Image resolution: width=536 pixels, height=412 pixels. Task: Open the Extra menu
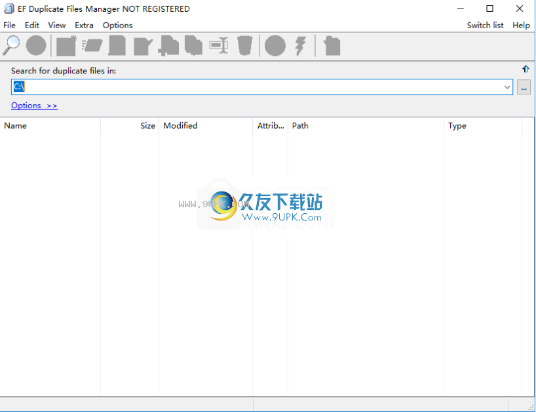click(x=84, y=26)
